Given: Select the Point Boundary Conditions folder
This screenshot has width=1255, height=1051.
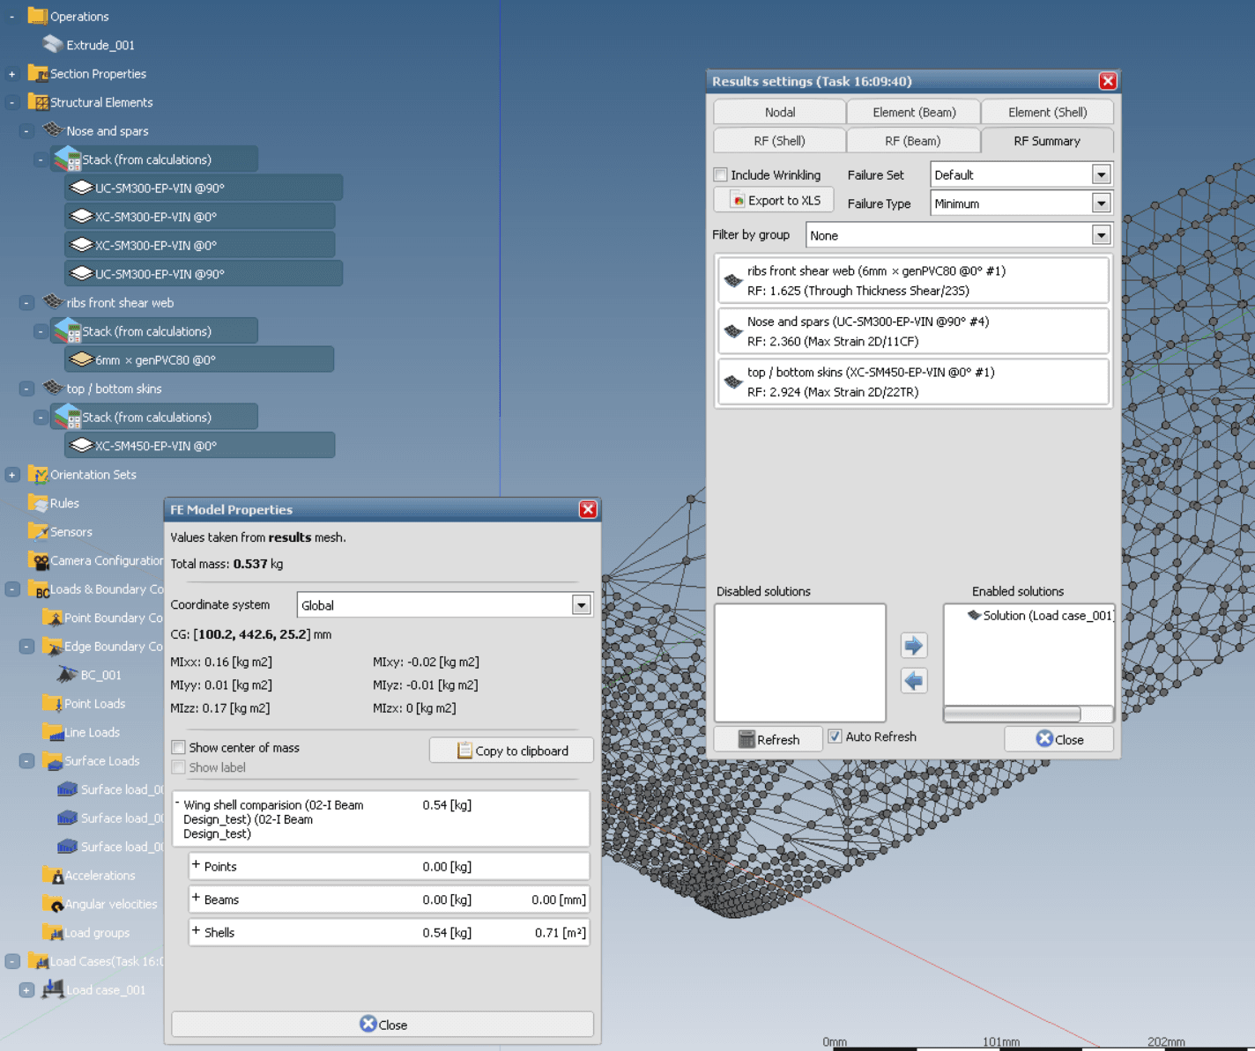Looking at the screenshot, I should pos(103,618).
